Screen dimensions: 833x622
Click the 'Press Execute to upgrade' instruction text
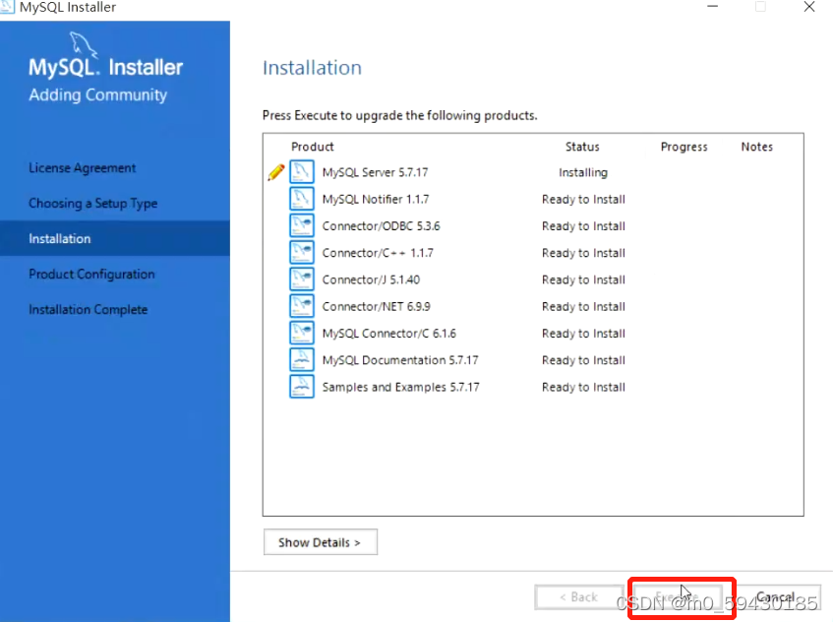[x=399, y=115]
